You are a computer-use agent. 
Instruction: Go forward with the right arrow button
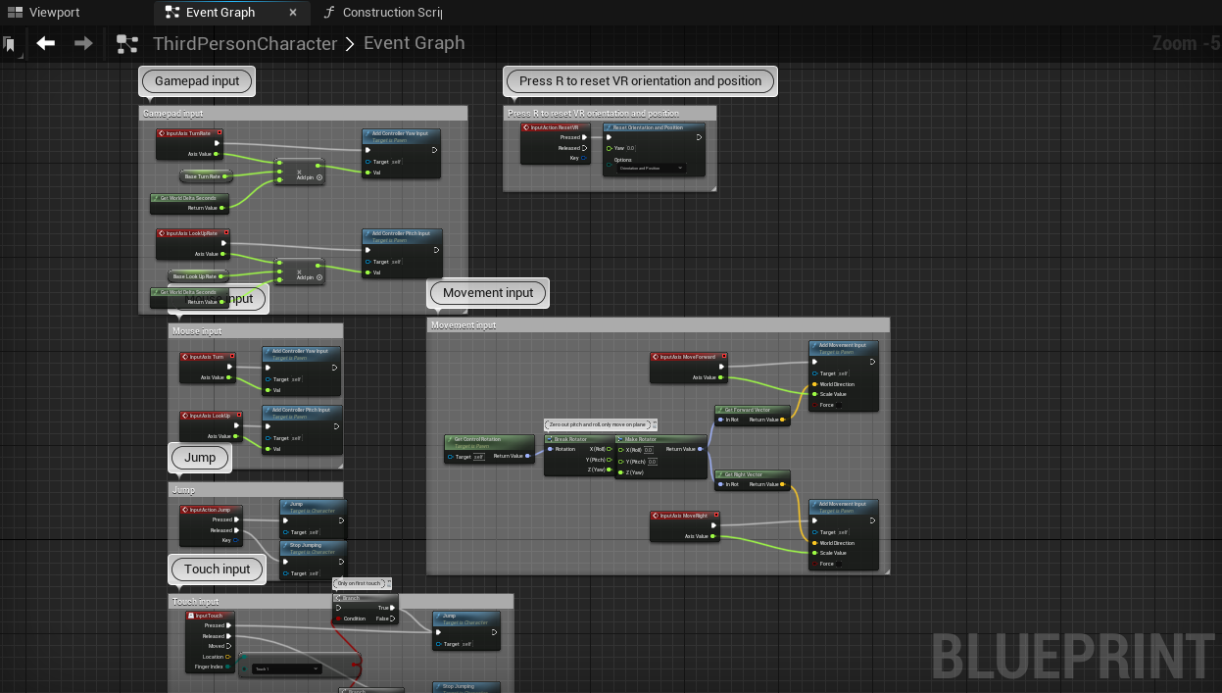[x=83, y=43]
